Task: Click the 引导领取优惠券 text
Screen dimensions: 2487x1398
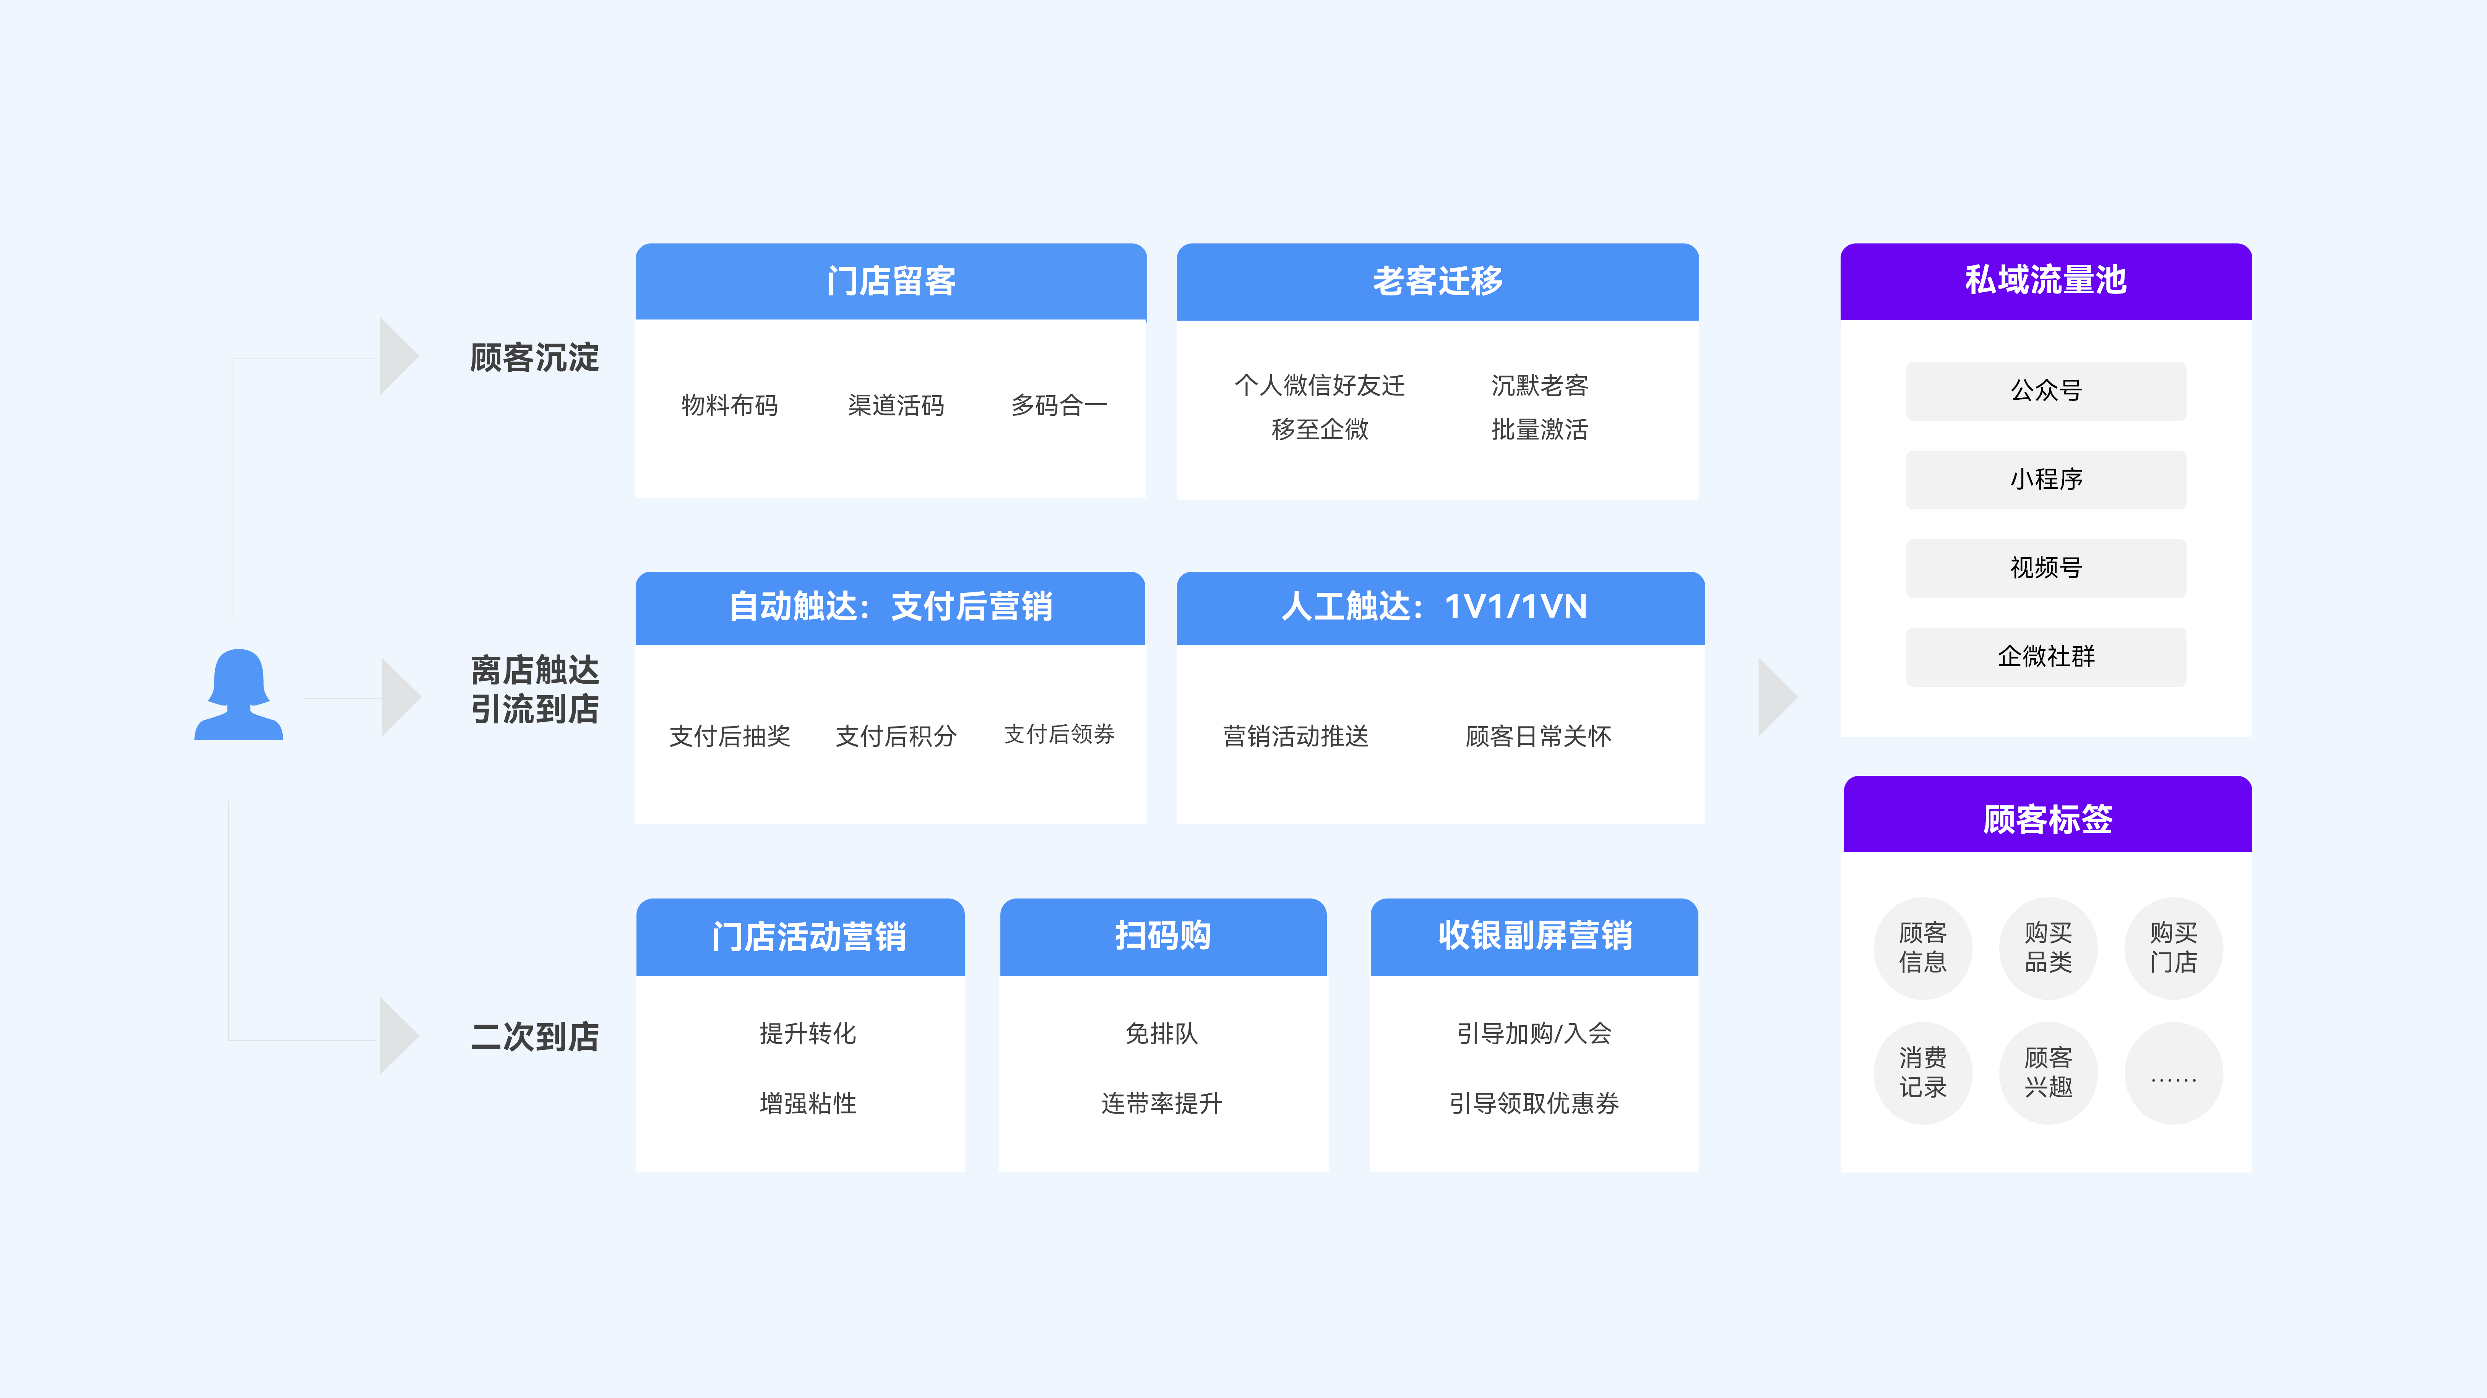Action: (1534, 1103)
